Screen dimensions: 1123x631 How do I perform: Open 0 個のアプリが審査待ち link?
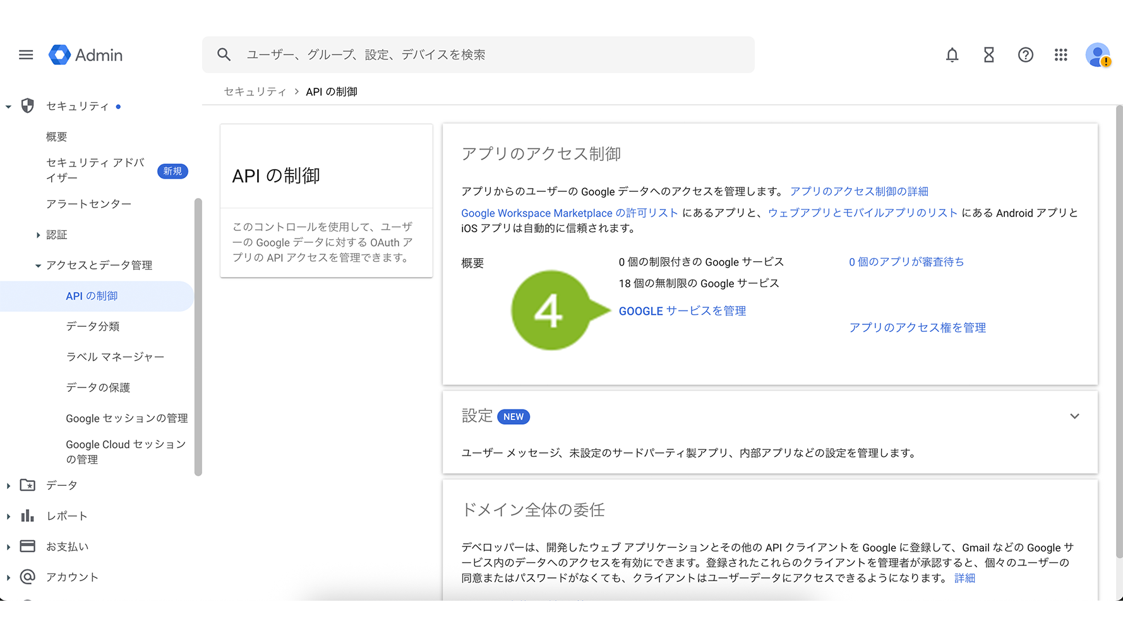pyautogui.click(x=906, y=262)
